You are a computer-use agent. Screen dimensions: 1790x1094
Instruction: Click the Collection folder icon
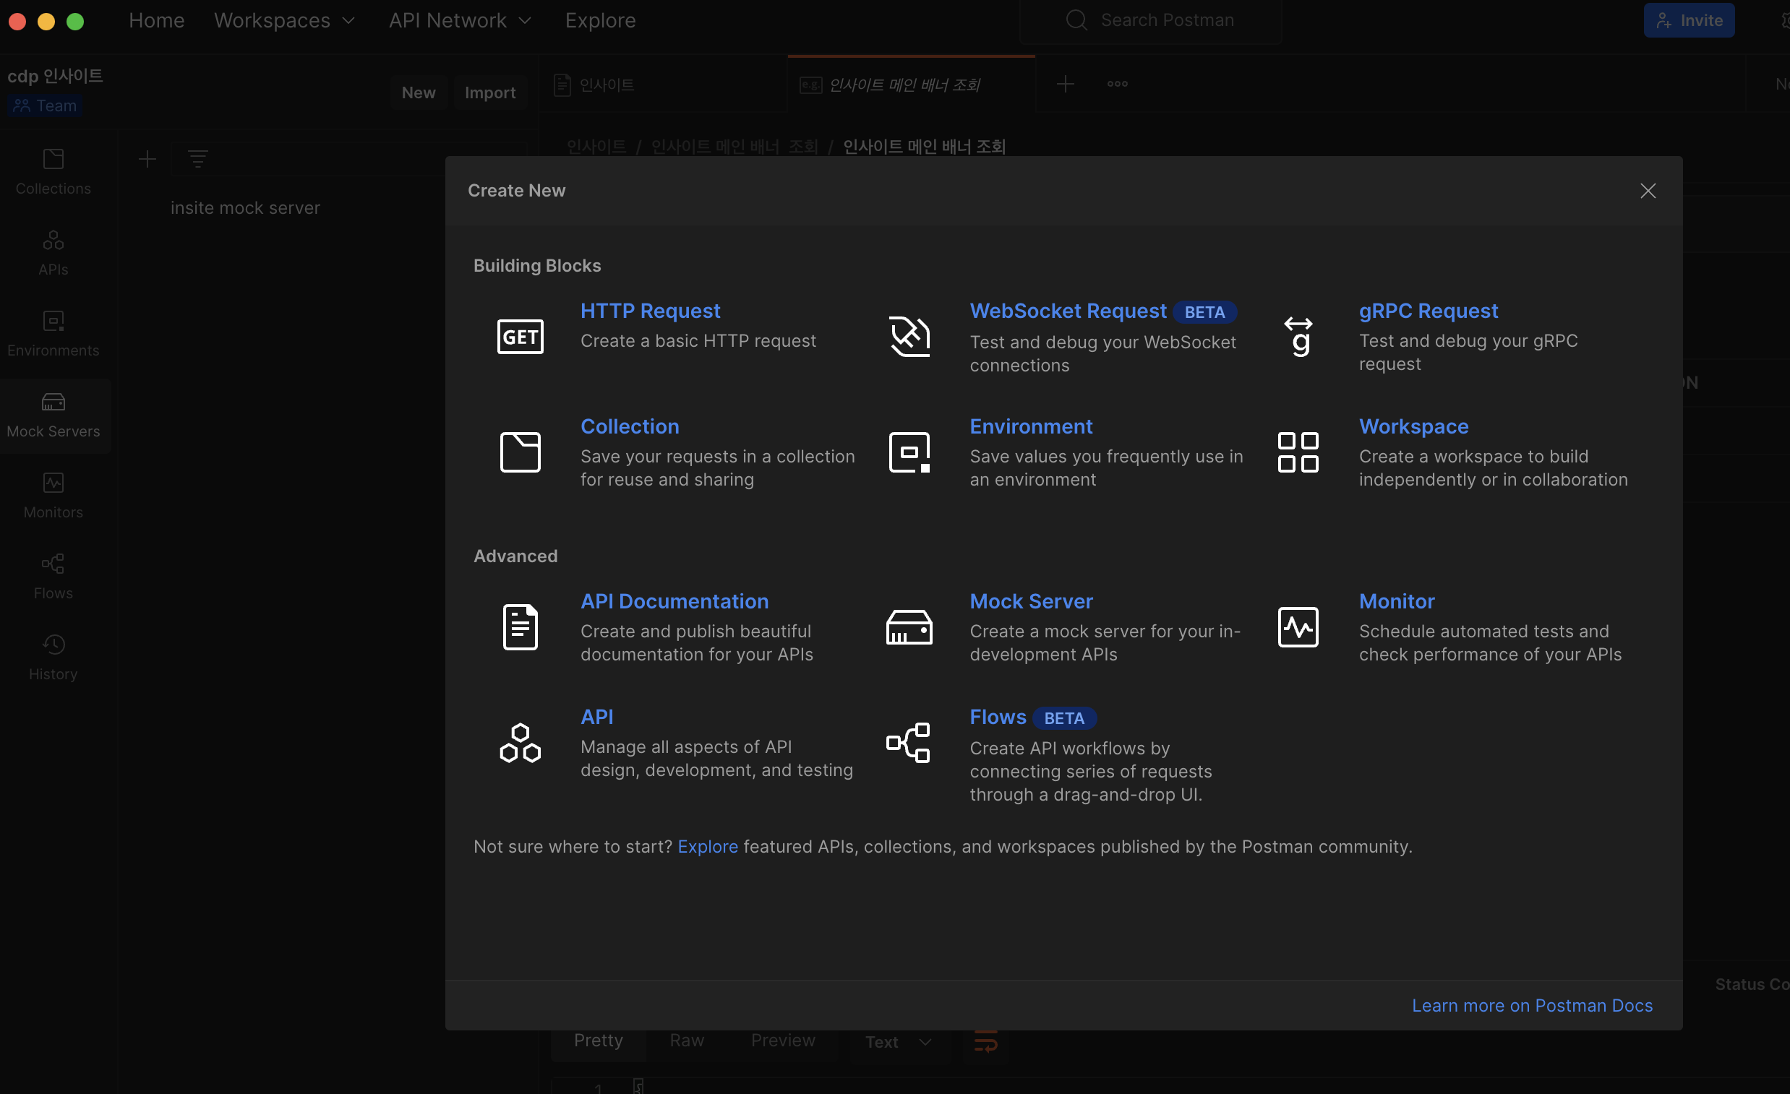[519, 452]
